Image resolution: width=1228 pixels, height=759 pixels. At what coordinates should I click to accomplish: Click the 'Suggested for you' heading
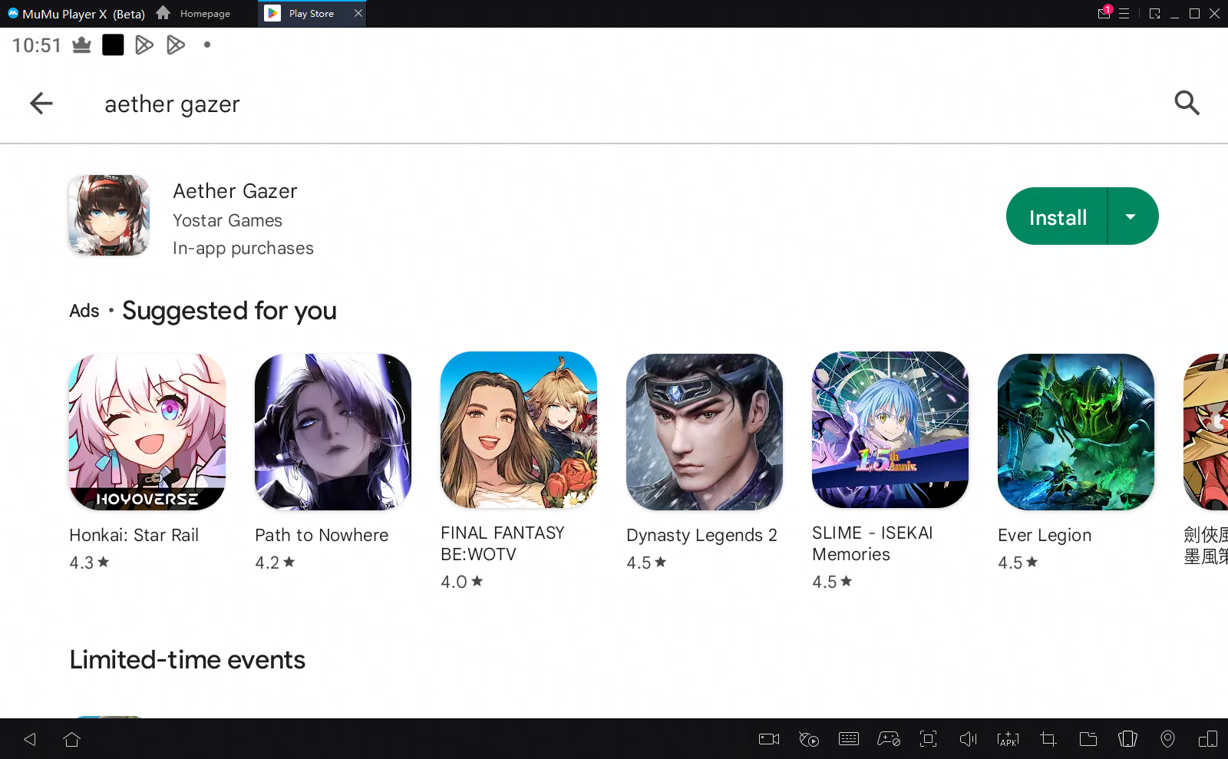(x=229, y=311)
